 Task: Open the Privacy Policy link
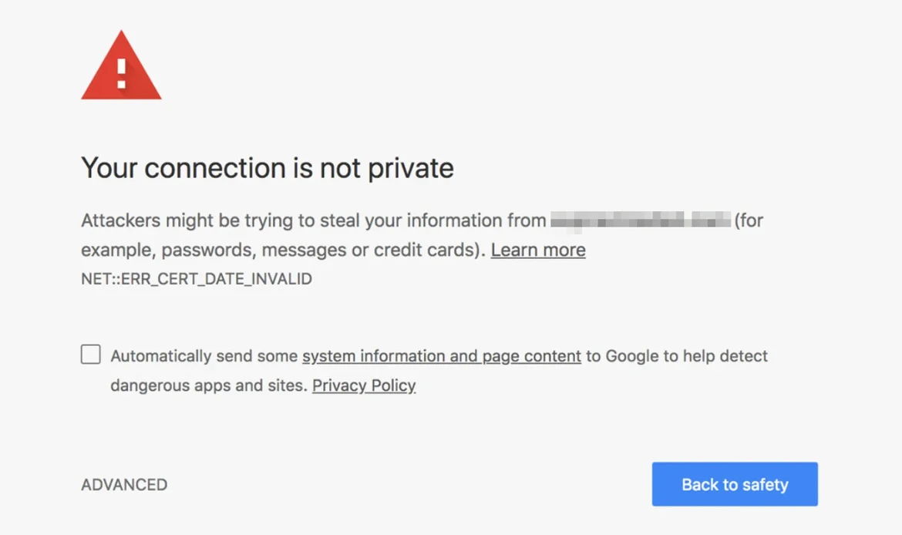click(x=364, y=385)
